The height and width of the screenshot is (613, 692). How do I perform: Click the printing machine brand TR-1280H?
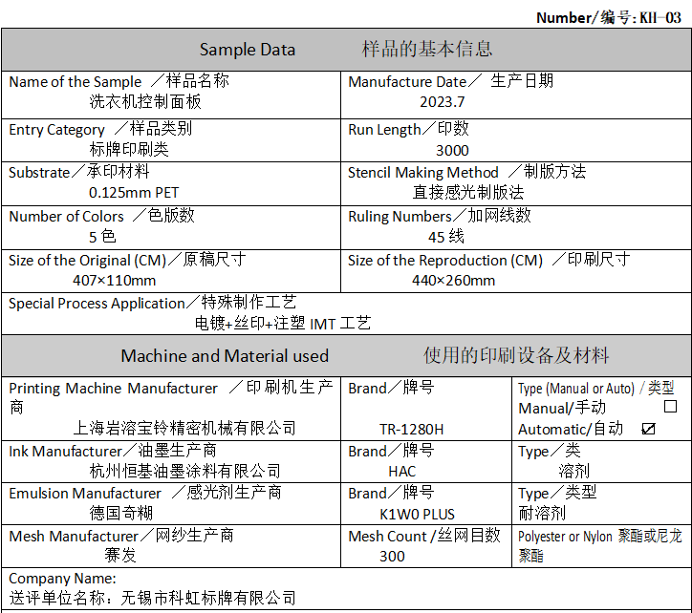pos(411,430)
